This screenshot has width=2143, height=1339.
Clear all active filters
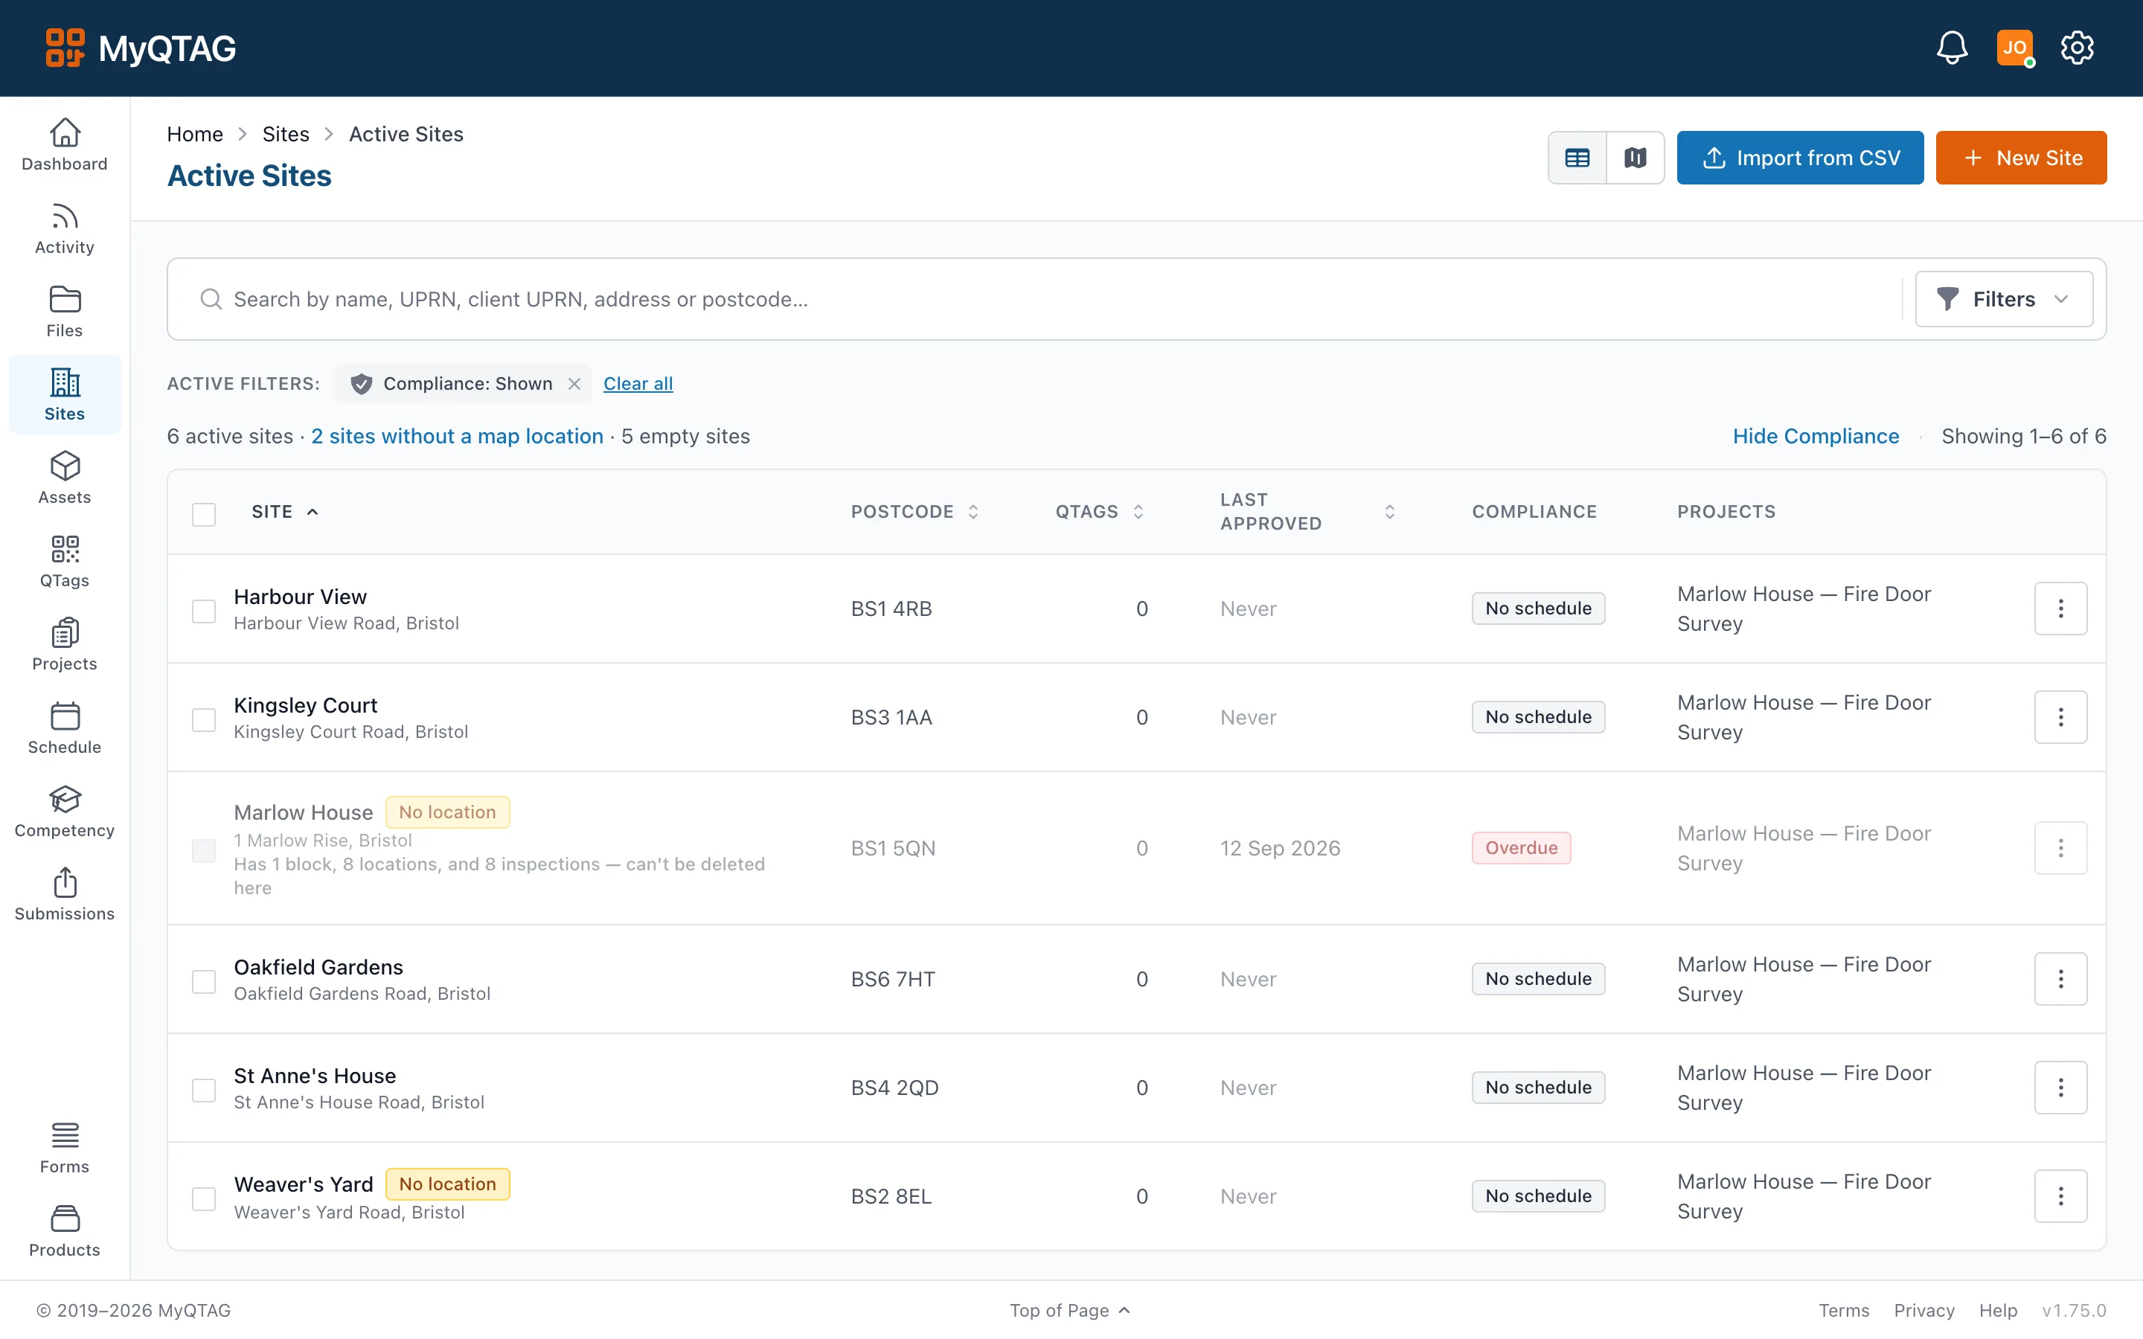(x=638, y=383)
